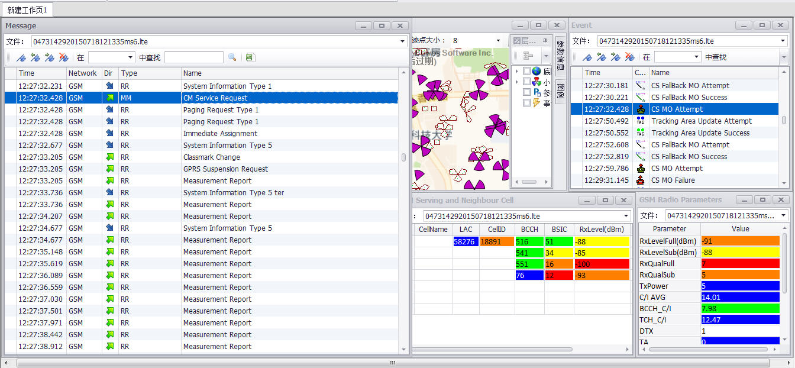
Task: Sort Message table by Time column header
Action: tap(41, 73)
